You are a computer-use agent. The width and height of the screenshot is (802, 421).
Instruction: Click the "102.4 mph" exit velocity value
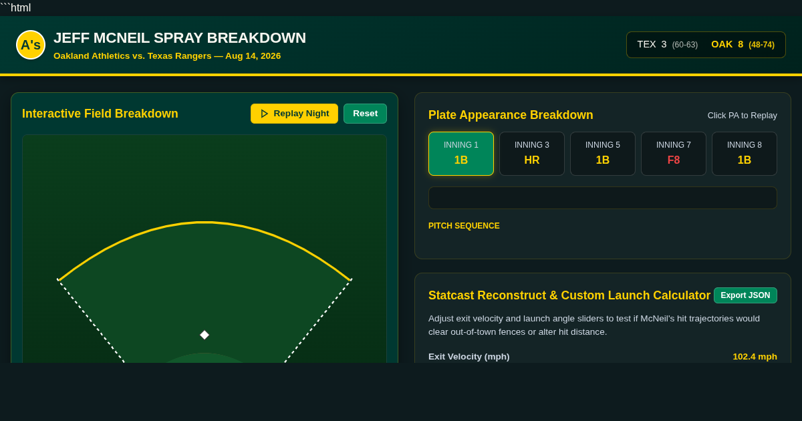(755, 357)
